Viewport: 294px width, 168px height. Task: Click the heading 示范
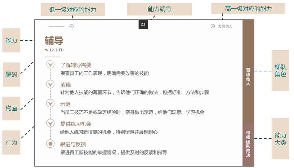pos(65,104)
